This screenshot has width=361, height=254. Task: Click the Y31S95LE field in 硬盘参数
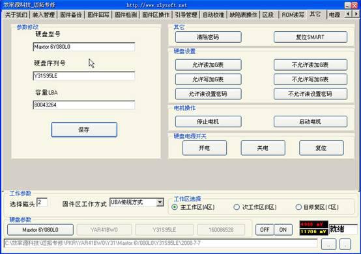click(x=164, y=230)
